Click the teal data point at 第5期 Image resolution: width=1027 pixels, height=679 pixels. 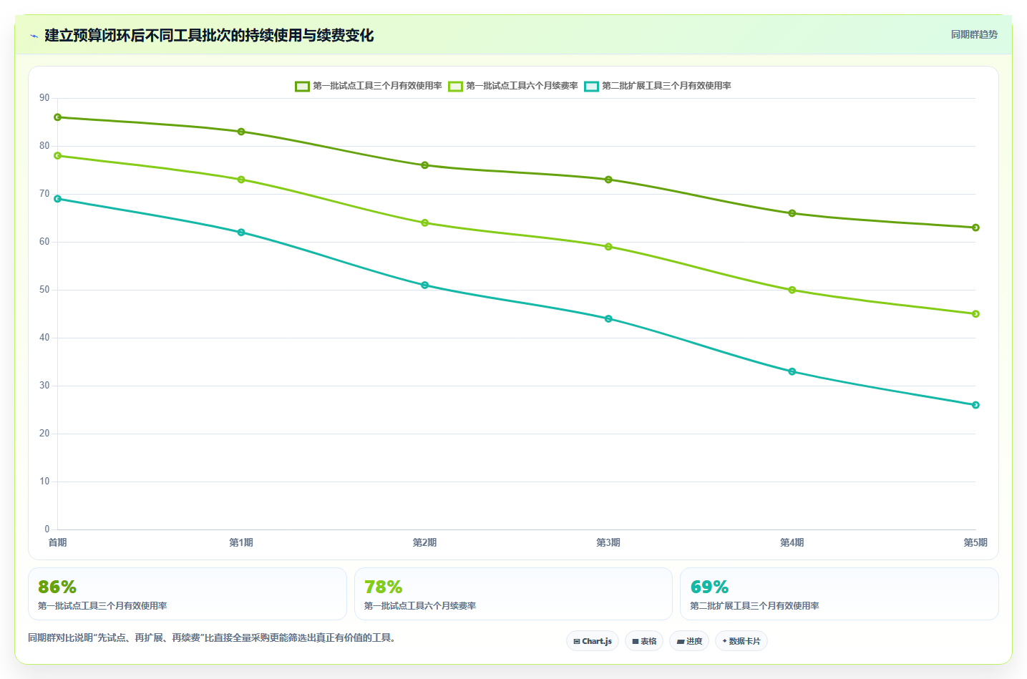click(x=975, y=405)
